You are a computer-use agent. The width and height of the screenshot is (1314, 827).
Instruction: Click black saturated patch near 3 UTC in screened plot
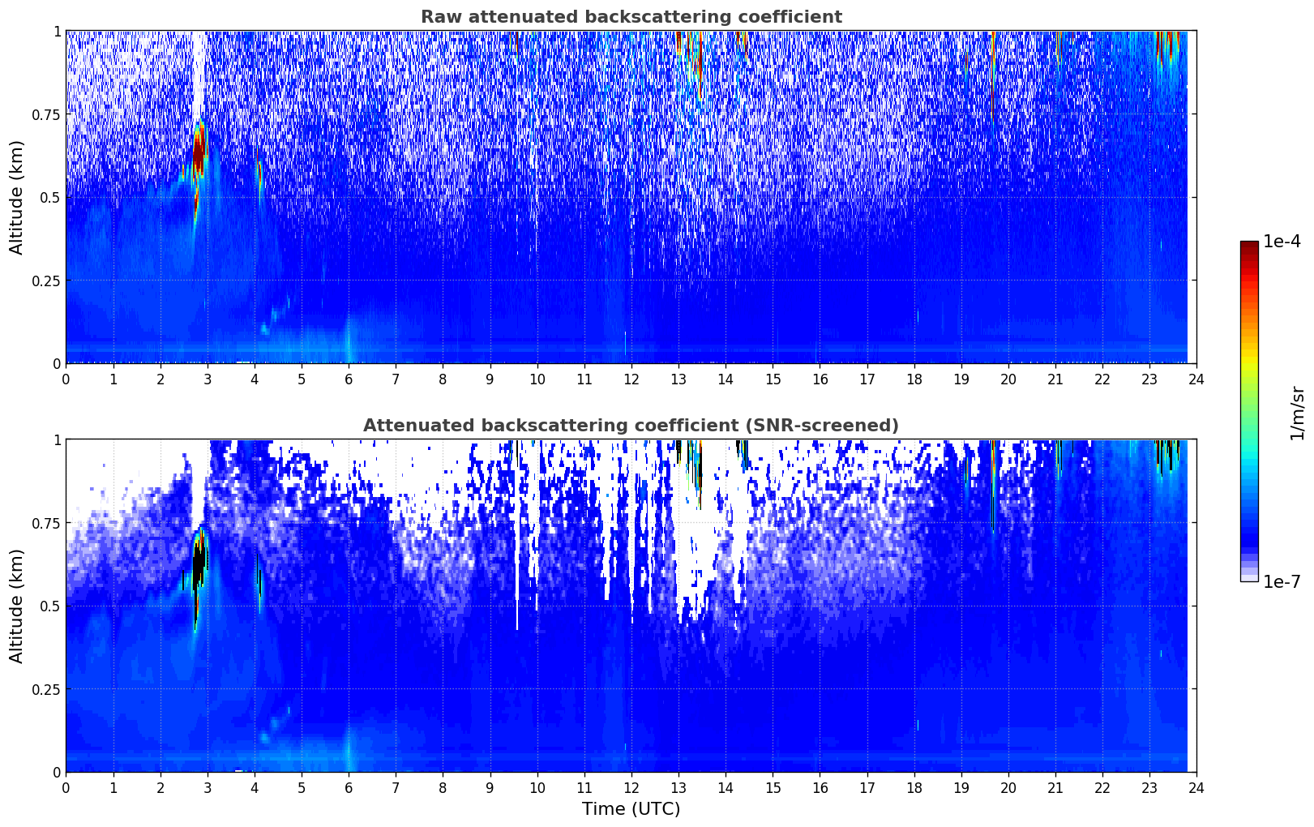pyautogui.click(x=199, y=561)
